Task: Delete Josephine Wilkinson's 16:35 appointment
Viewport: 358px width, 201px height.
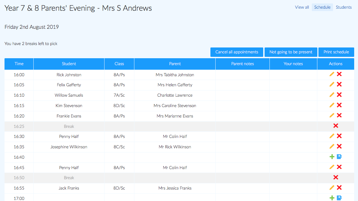Action: [339, 146]
